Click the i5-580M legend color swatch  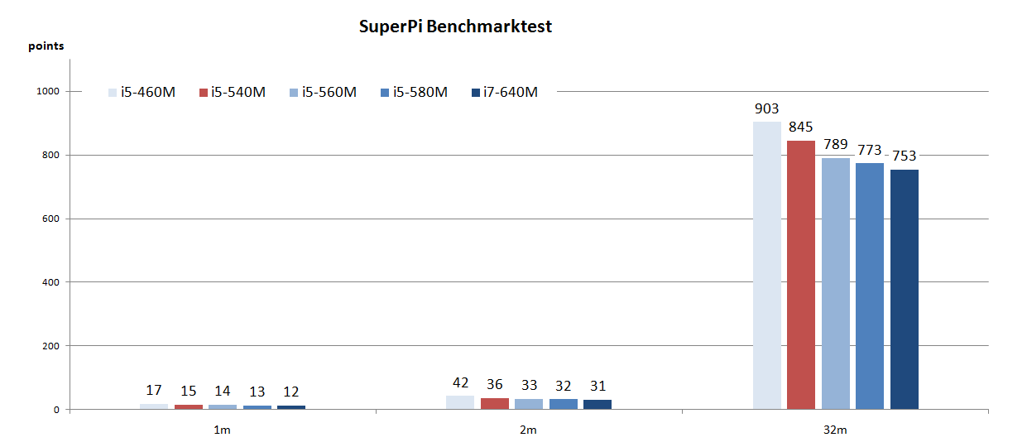385,93
